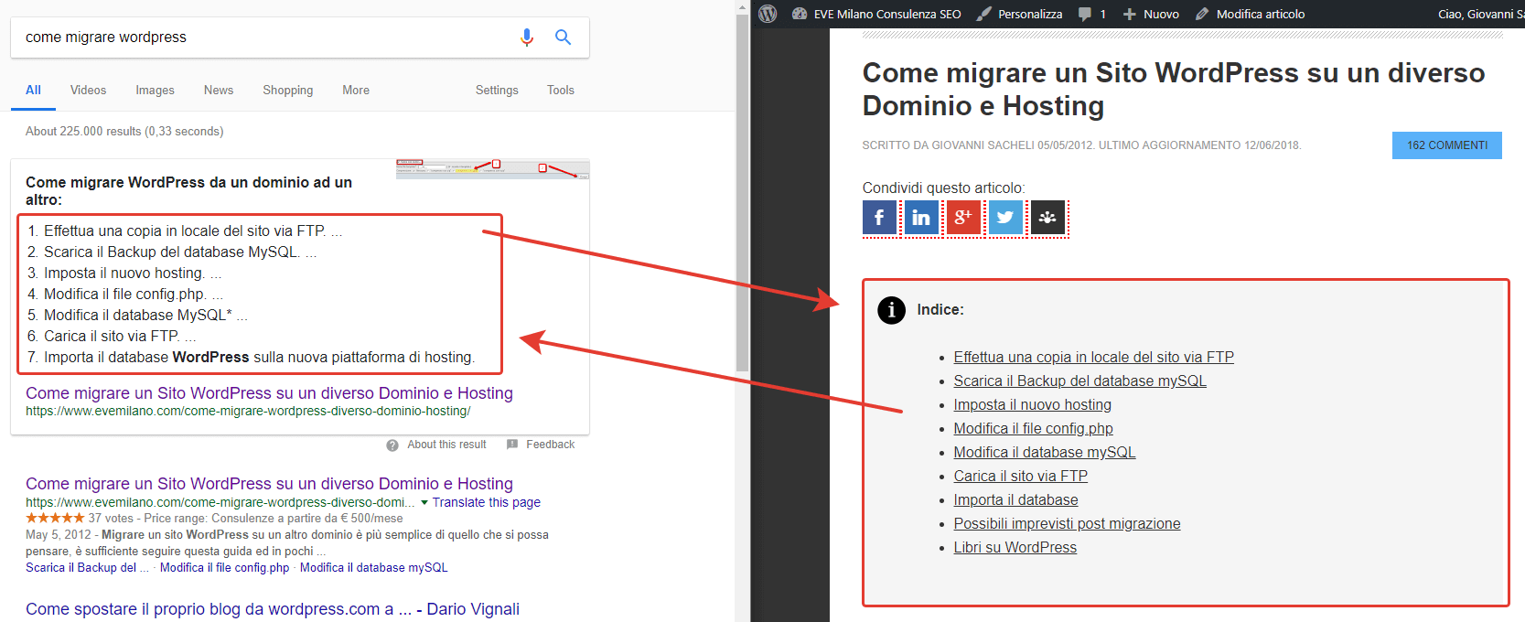Open the second organic result title link
The width and height of the screenshot is (1525, 622).
point(269,484)
